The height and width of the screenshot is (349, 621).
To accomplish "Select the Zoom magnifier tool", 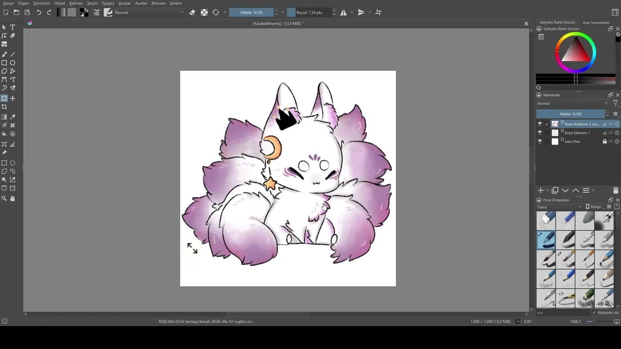I will tap(4, 198).
